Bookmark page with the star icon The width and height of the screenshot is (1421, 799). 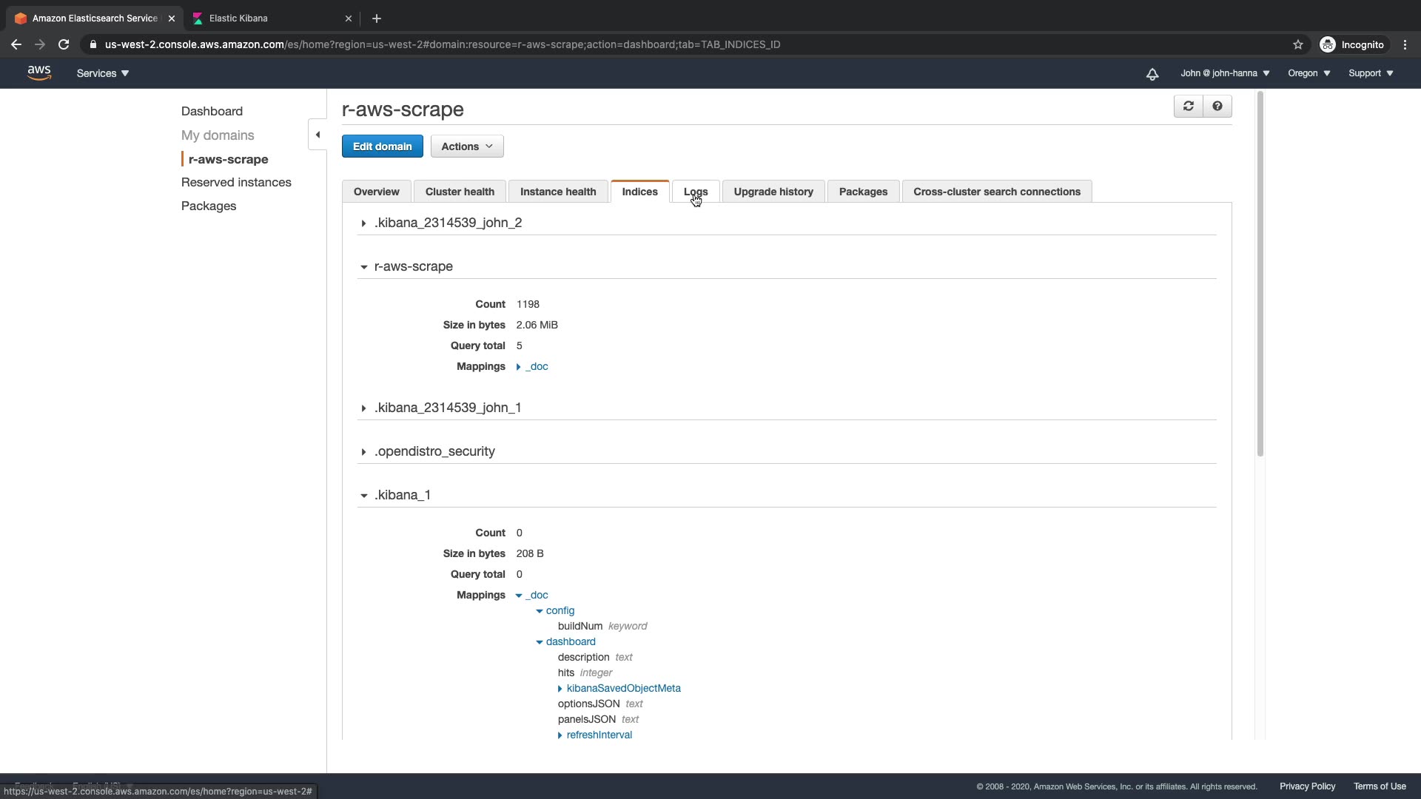click(1297, 44)
